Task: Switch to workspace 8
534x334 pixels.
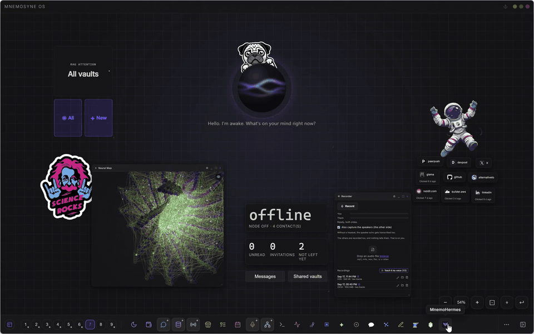Action: (101, 325)
